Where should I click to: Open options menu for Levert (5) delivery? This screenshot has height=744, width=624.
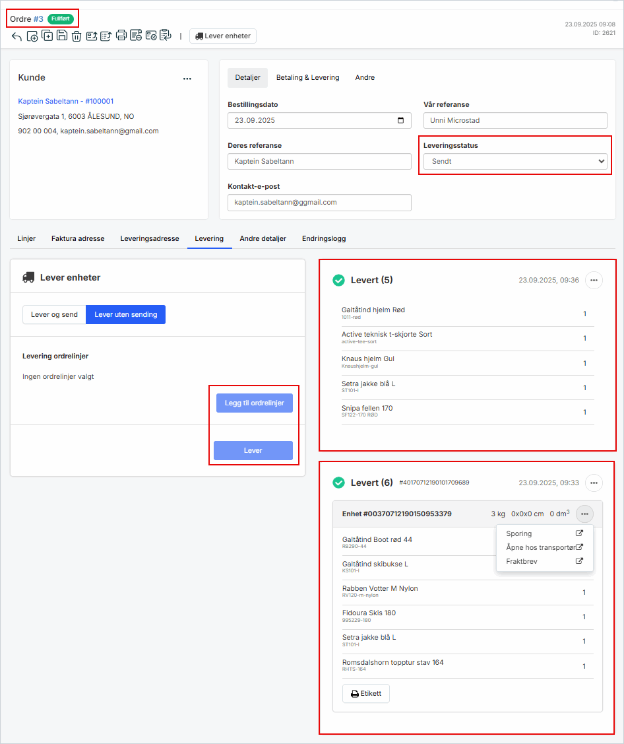594,281
